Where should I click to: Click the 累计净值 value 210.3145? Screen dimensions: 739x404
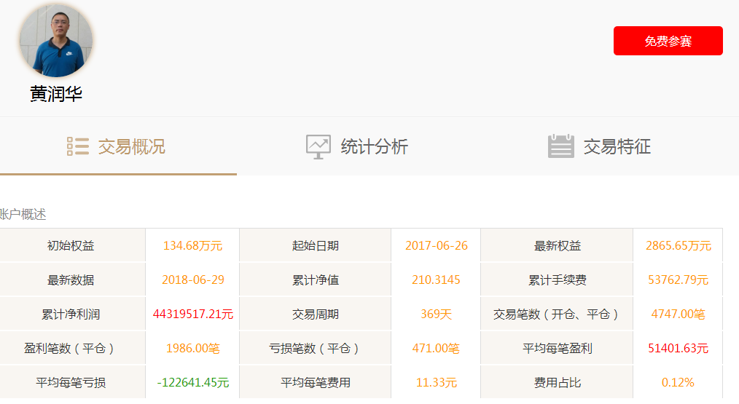437,280
